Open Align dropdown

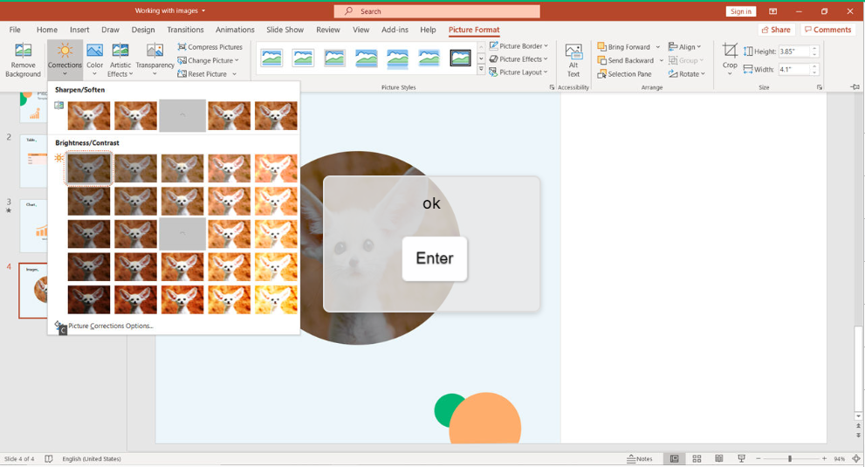(684, 47)
